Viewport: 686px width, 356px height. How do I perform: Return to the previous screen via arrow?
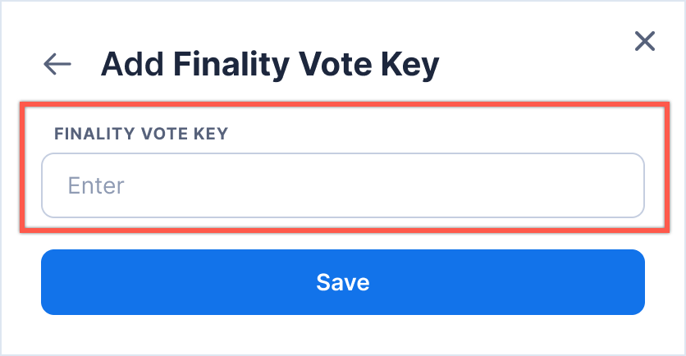[x=57, y=64]
